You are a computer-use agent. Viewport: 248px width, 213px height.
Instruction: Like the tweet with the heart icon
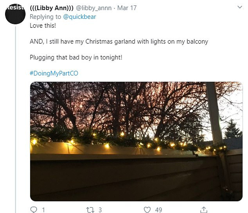147,210
